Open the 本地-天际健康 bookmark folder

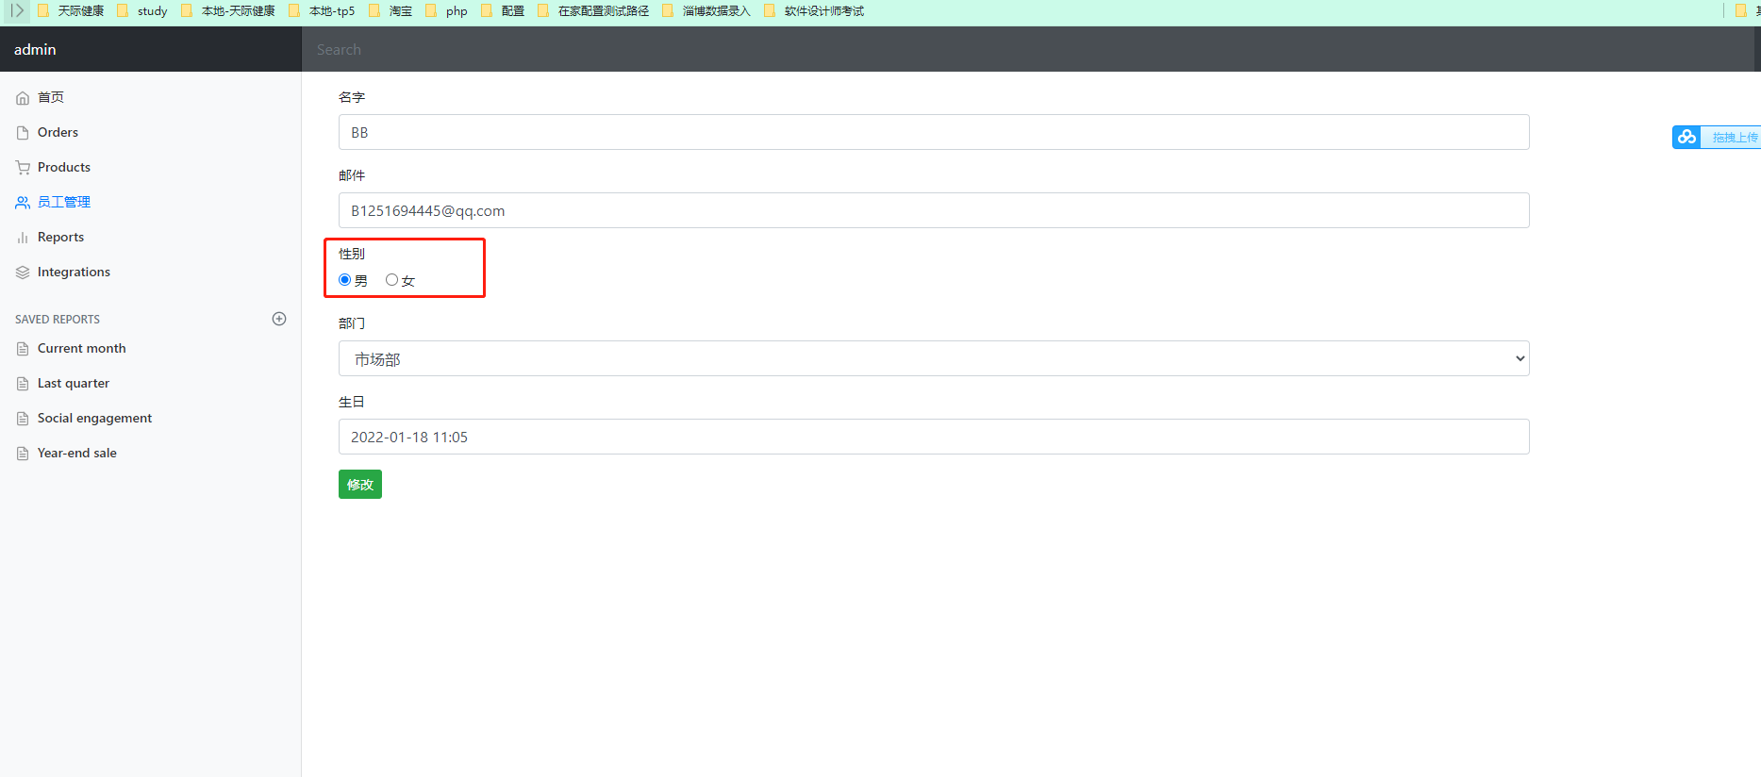[227, 11]
